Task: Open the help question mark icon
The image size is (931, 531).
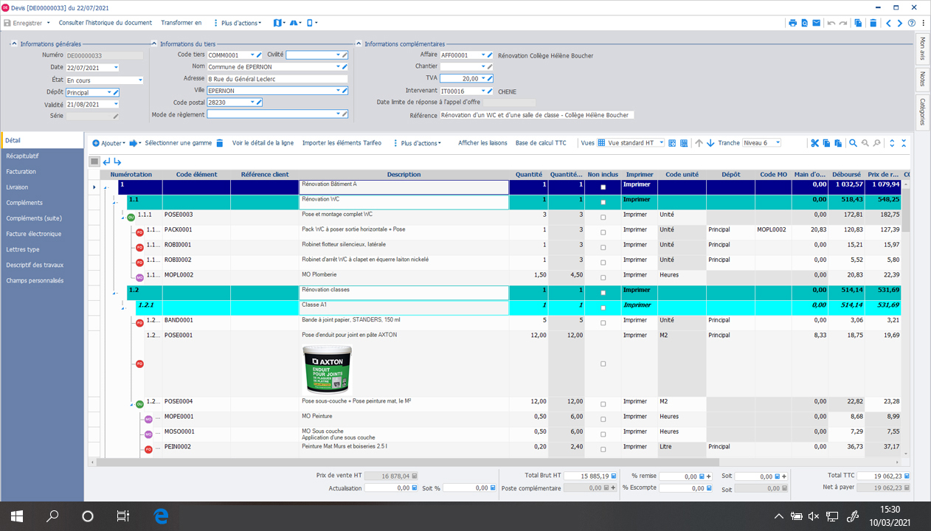Action: point(912,23)
